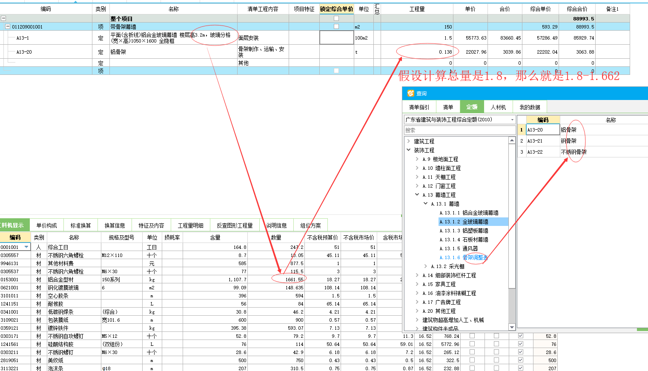Open the 说明信息 tab
The image size is (648, 371).
click(x=276, y=225)
